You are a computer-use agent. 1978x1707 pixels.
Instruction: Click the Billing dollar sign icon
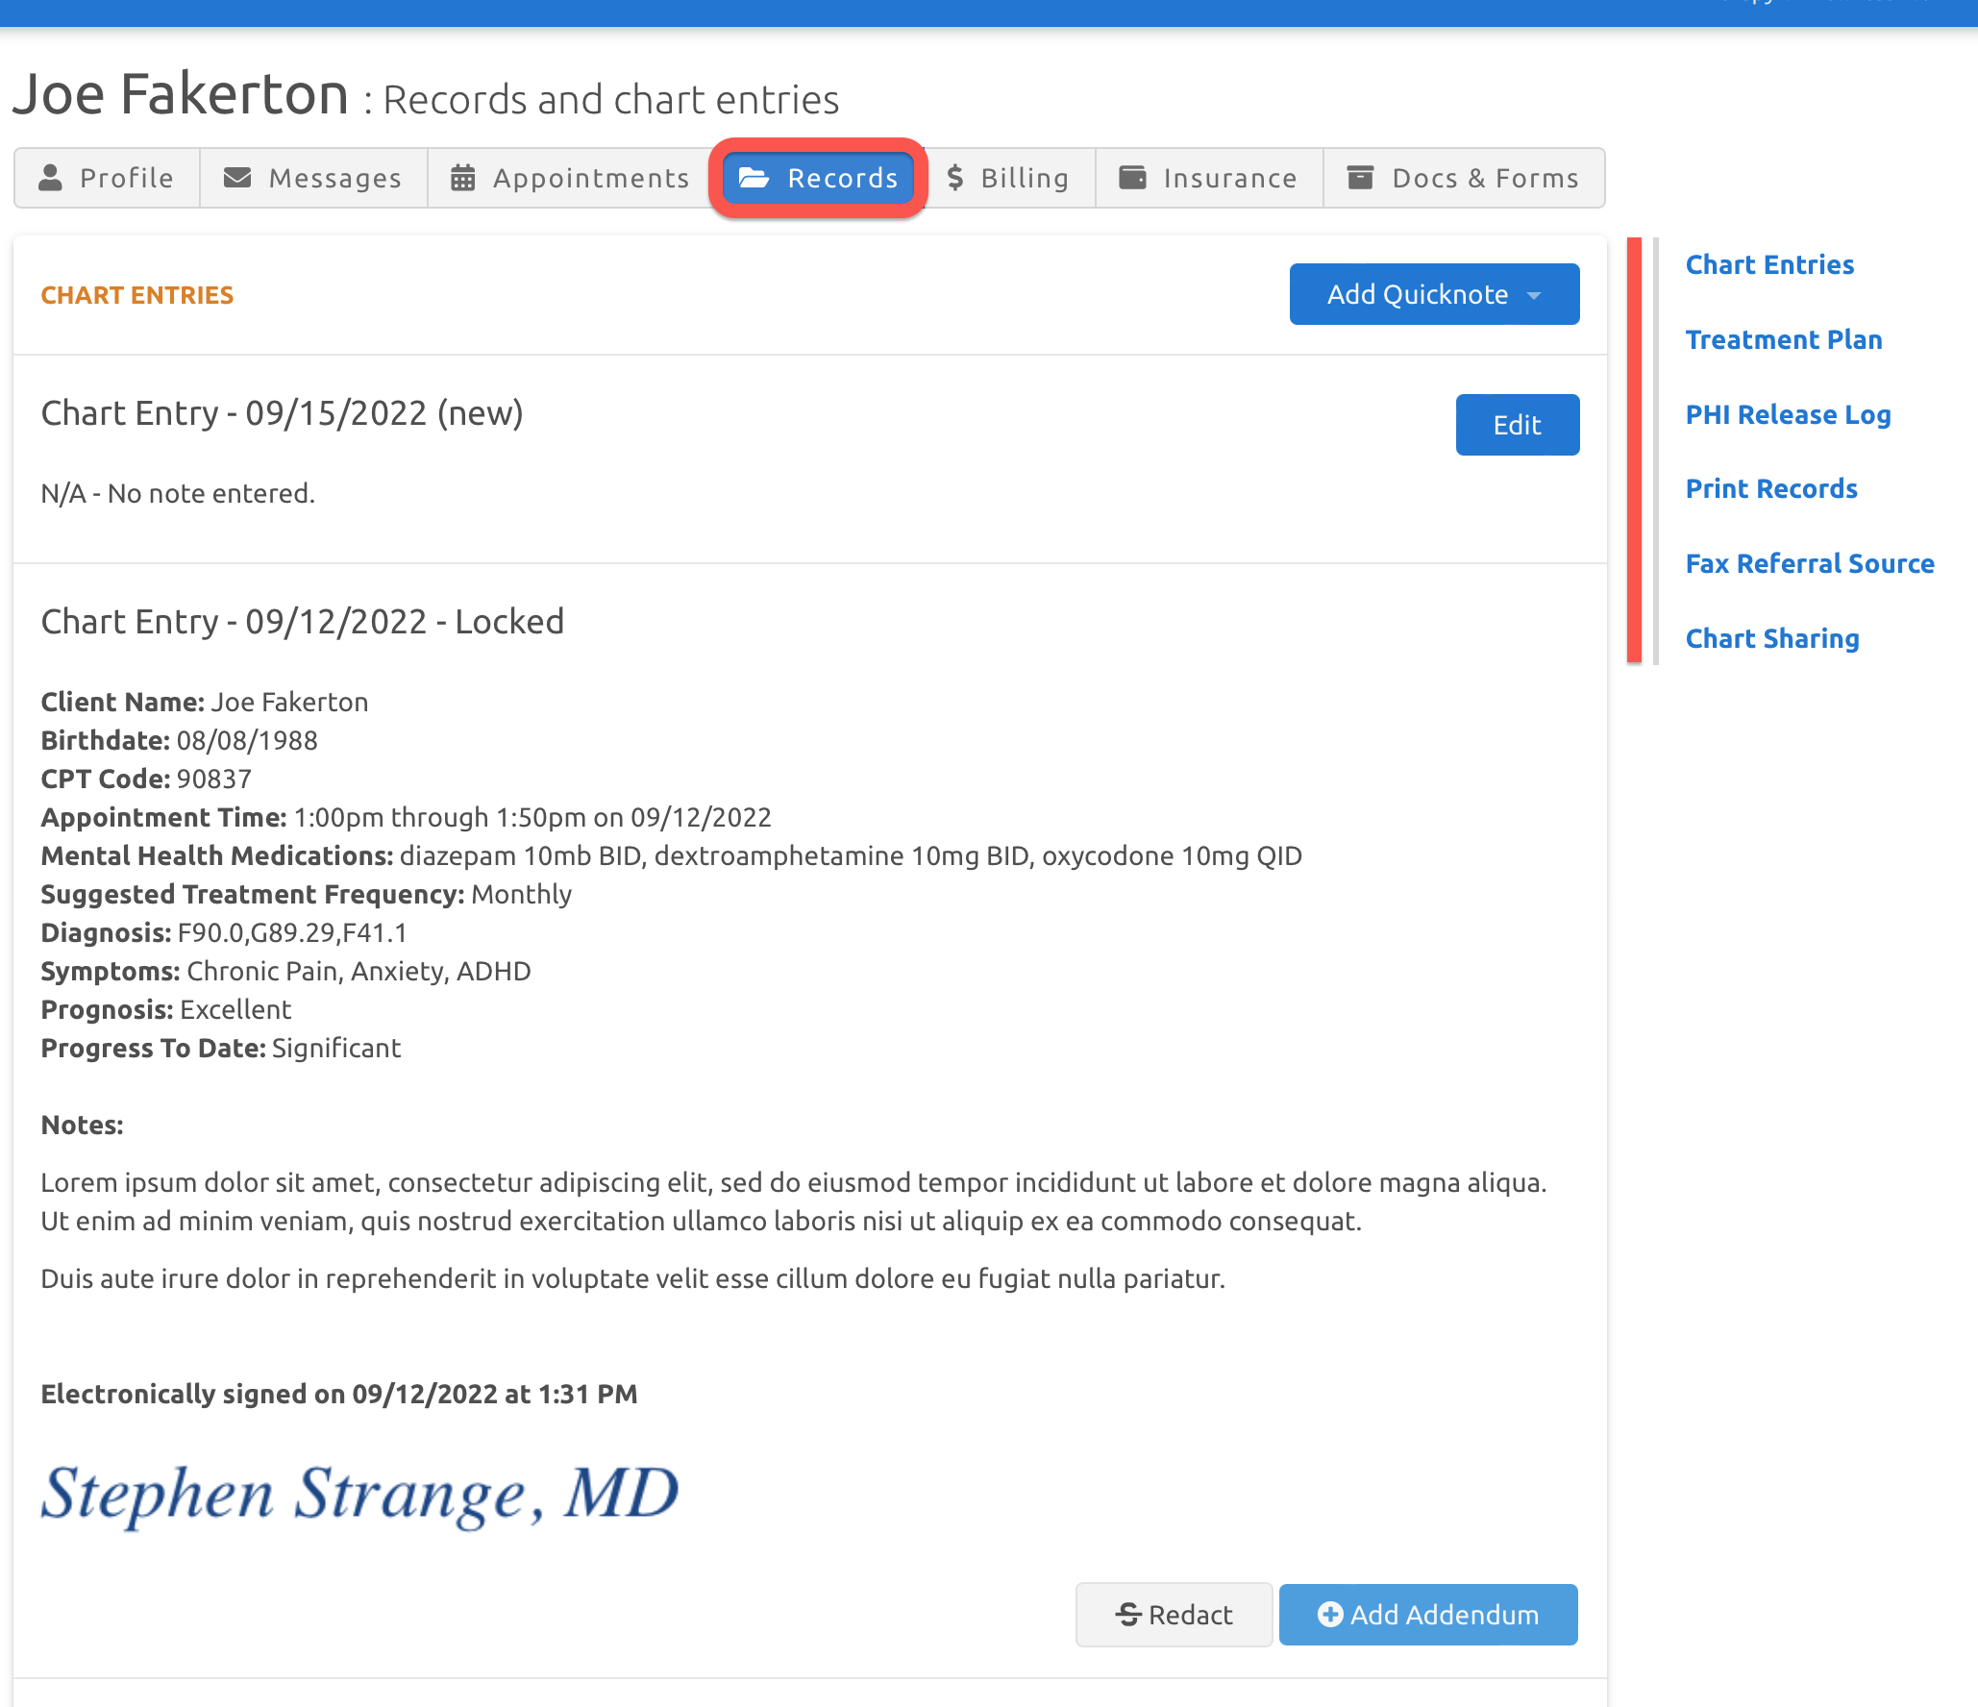tap(954, 178)
